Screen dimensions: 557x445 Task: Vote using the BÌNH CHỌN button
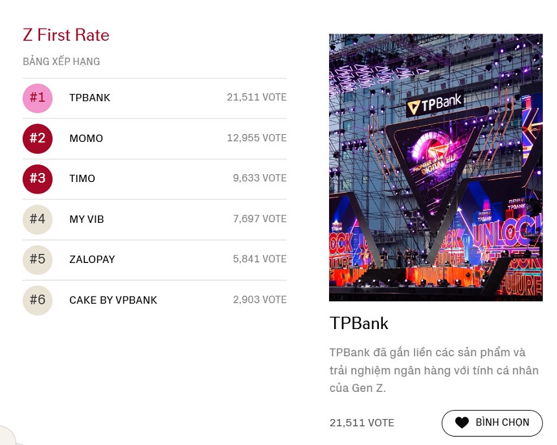492,423
